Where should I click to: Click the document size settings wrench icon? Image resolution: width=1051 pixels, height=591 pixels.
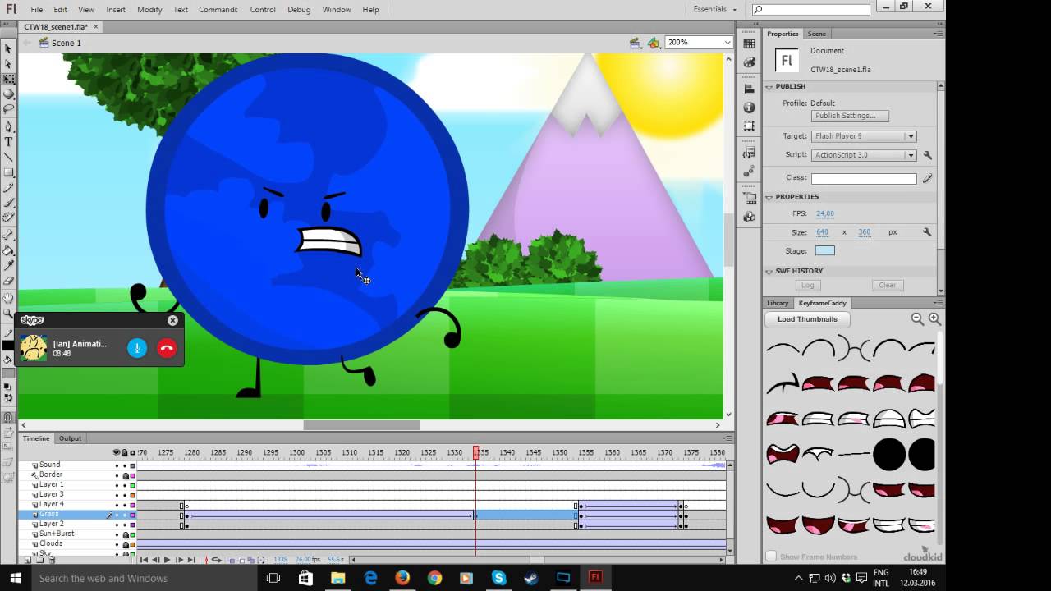point(927,232)
